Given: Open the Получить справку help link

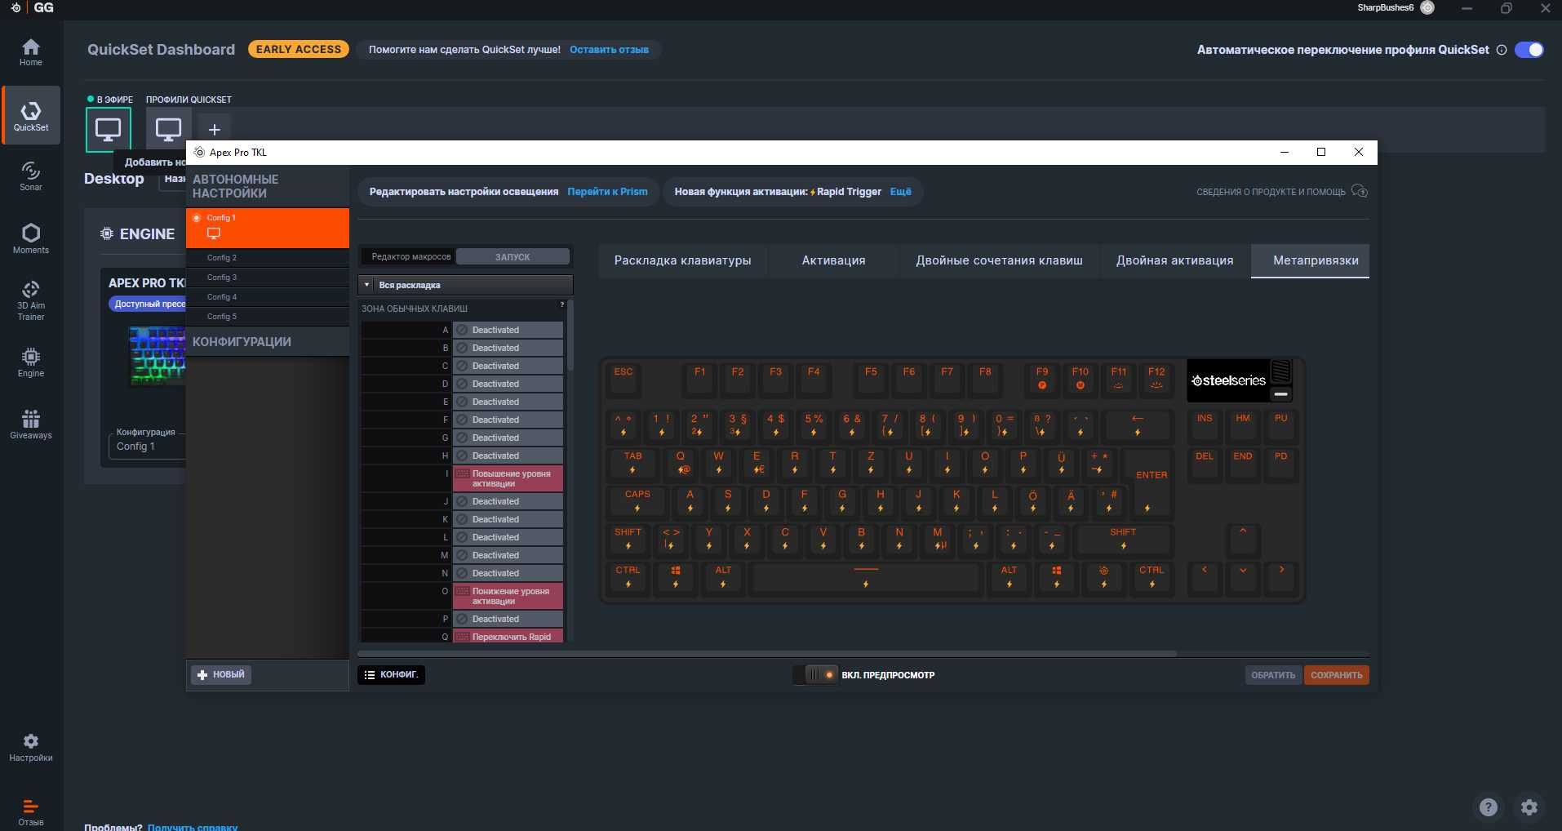Looking at the screenshot, I should tap(193, 826).
